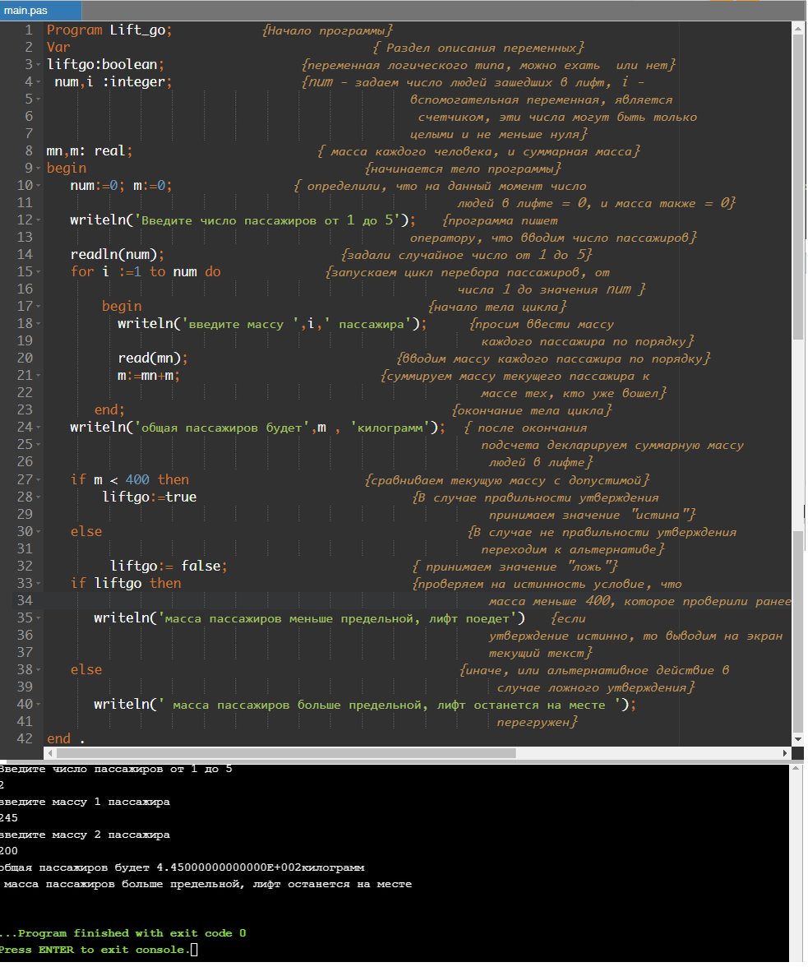Click 'liftgo:=true' assignment

click(x=150, y=497)
